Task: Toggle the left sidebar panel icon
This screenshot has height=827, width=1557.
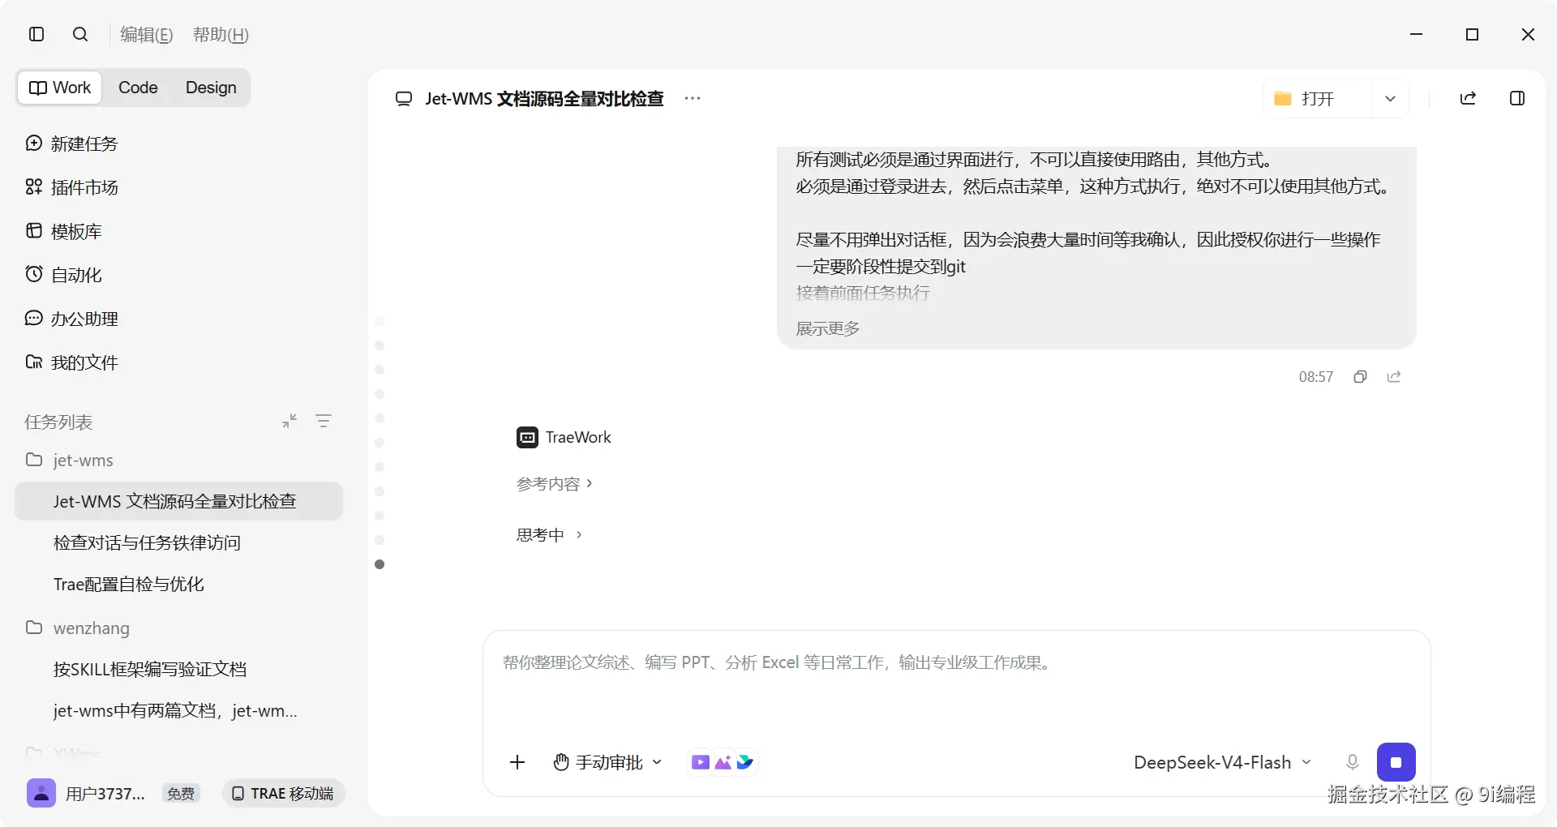Action: (36, 34)
